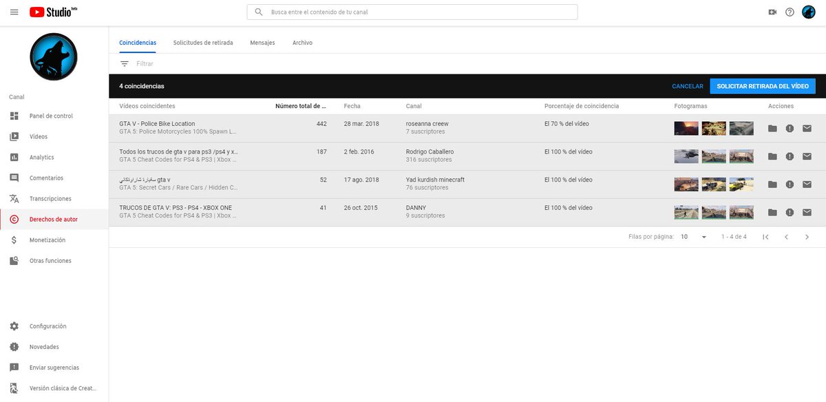Request removal for Yad kurdish minecraft match
This screenshot has height=402, width=826.
790,184
